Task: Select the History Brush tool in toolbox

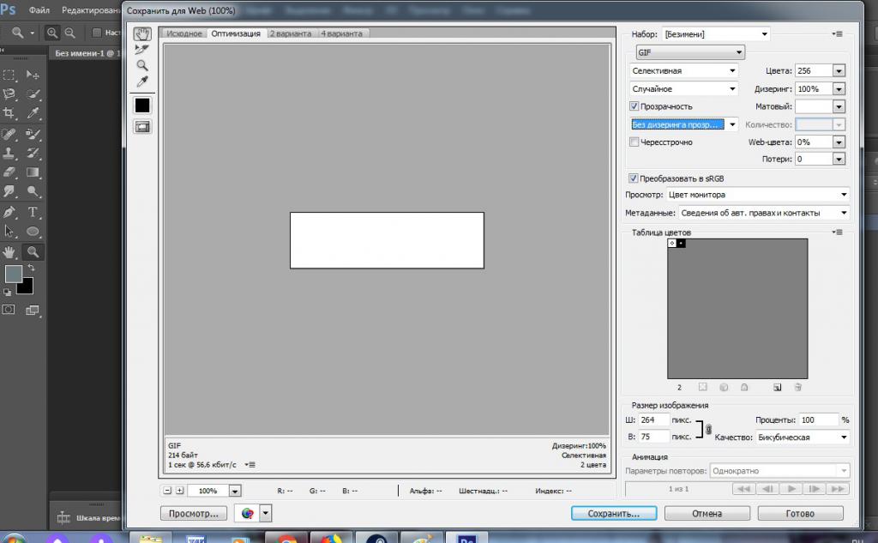Action: click(33, 153)
